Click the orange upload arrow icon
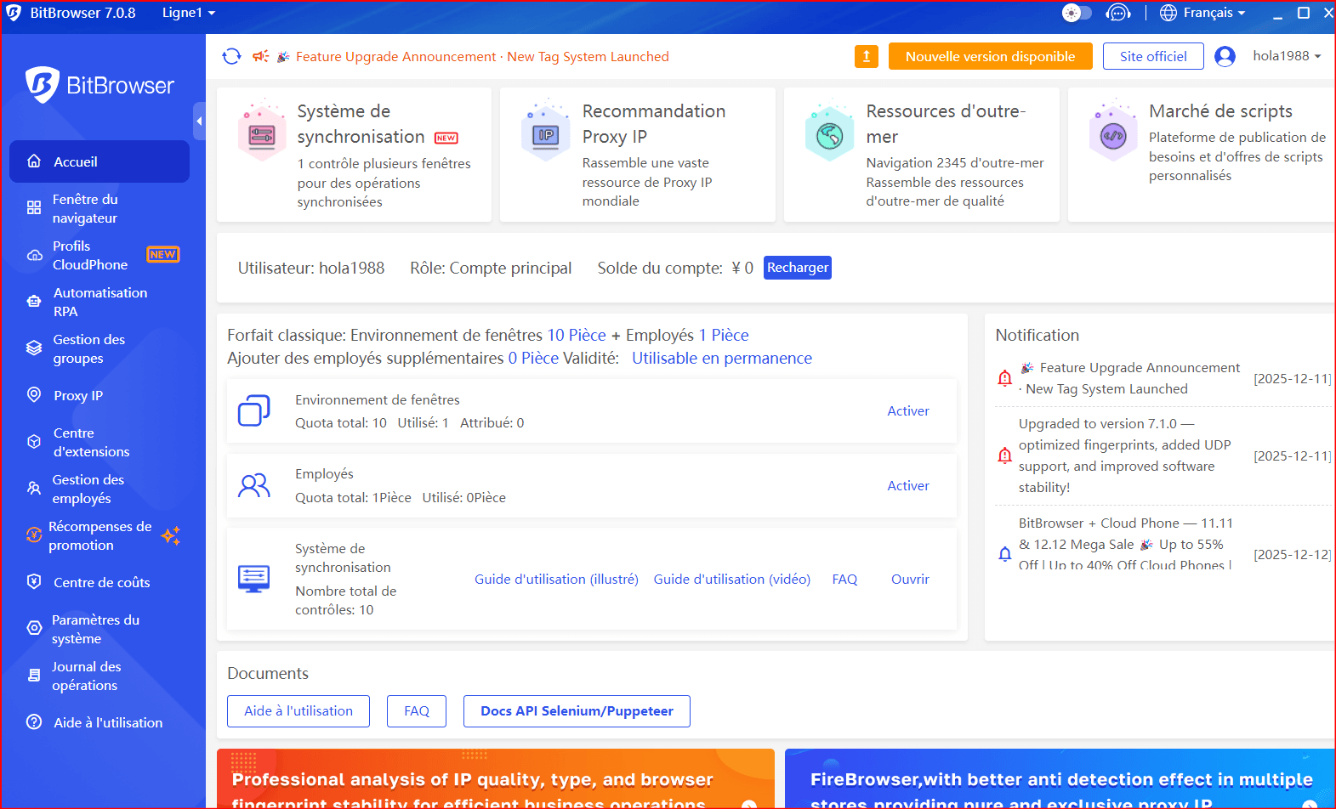The image size is (1336, 809). coord(866,56)
